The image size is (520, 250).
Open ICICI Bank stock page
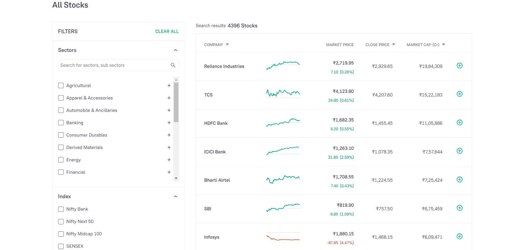click(215, 152)
